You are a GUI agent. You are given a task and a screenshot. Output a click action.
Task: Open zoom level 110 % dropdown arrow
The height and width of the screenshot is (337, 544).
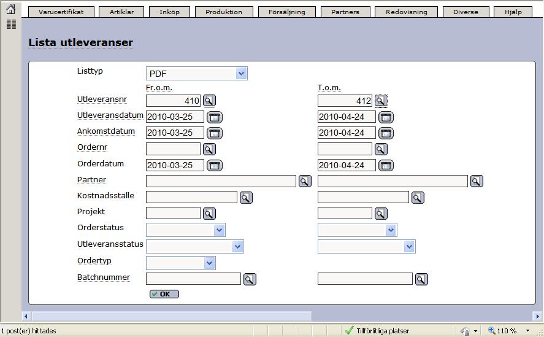(x=527, y=331)
